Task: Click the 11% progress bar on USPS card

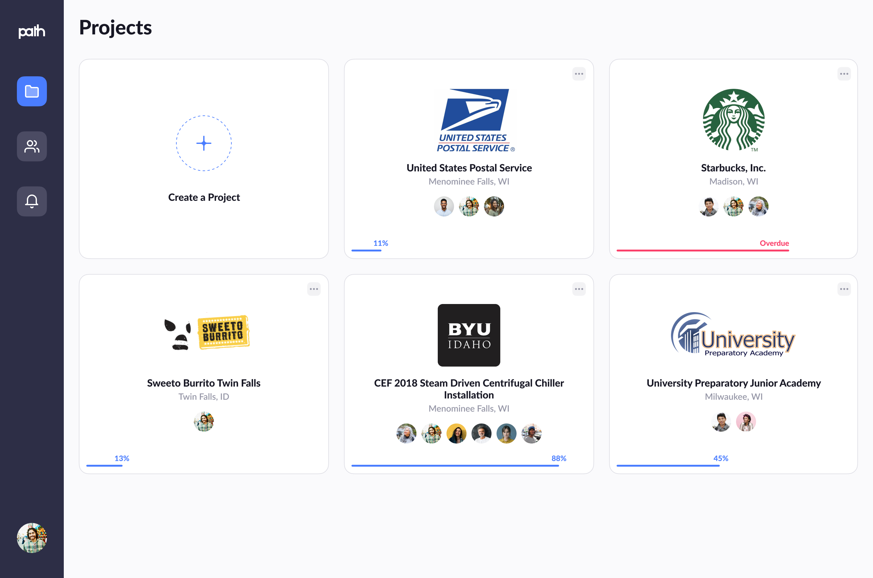Action: [x=366, y=251]
